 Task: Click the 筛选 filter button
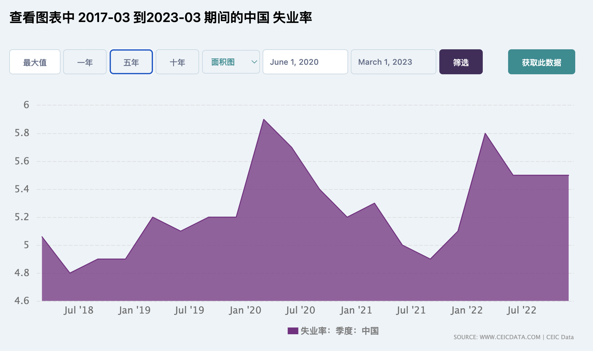click(461, 62)
